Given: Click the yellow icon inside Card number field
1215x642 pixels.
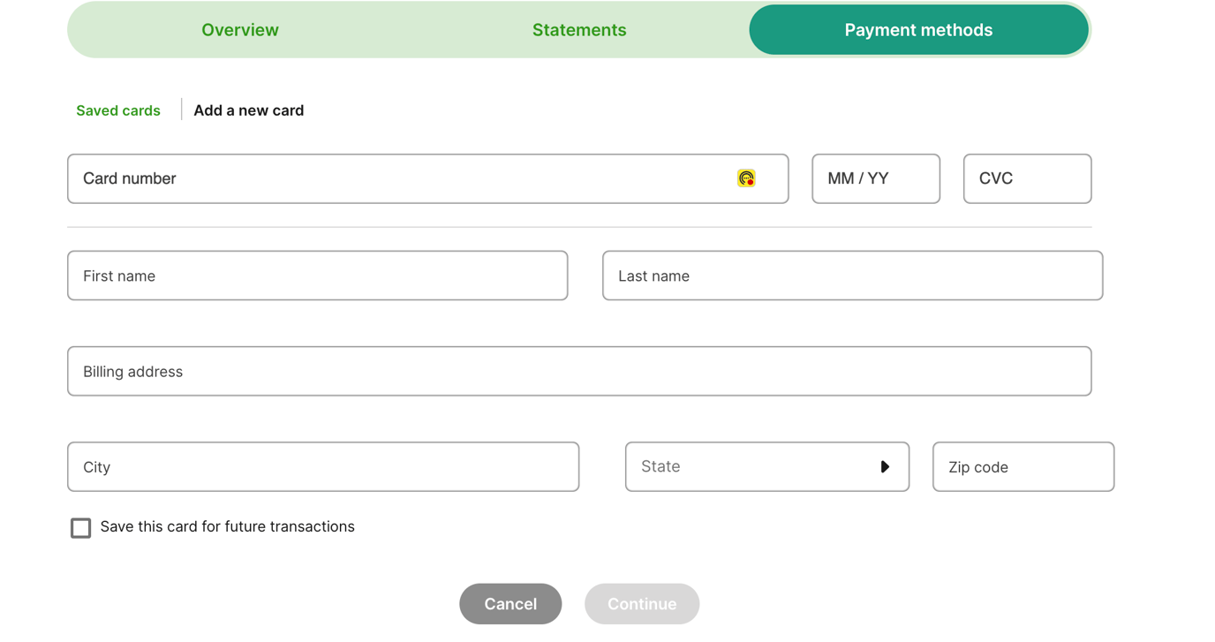Looking at the screenshot, I should click(746, 178).
